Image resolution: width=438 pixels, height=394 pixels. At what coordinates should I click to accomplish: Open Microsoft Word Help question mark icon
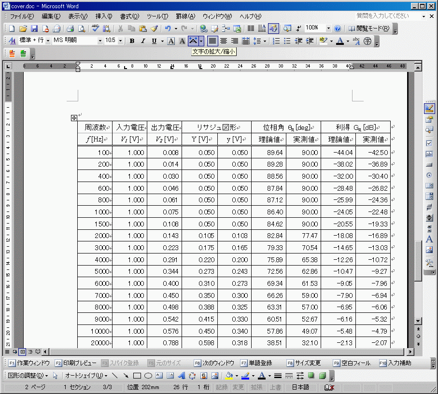[x=338, y=28]
